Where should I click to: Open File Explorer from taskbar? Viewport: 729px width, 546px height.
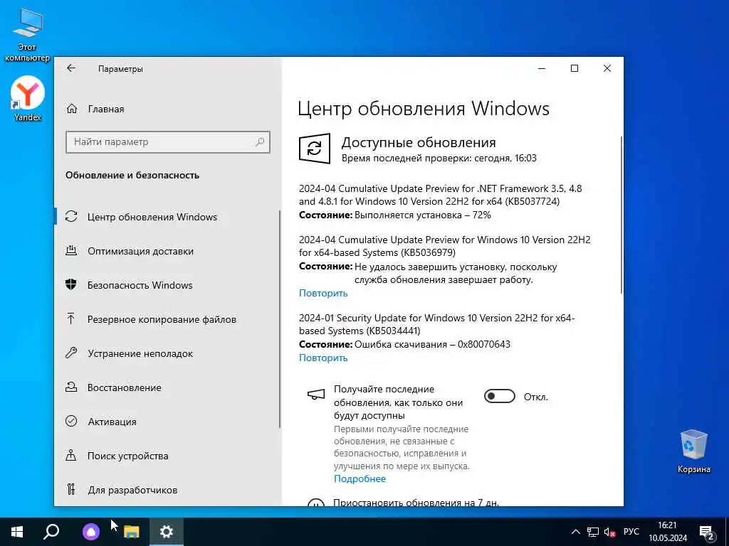pos(132,532)
